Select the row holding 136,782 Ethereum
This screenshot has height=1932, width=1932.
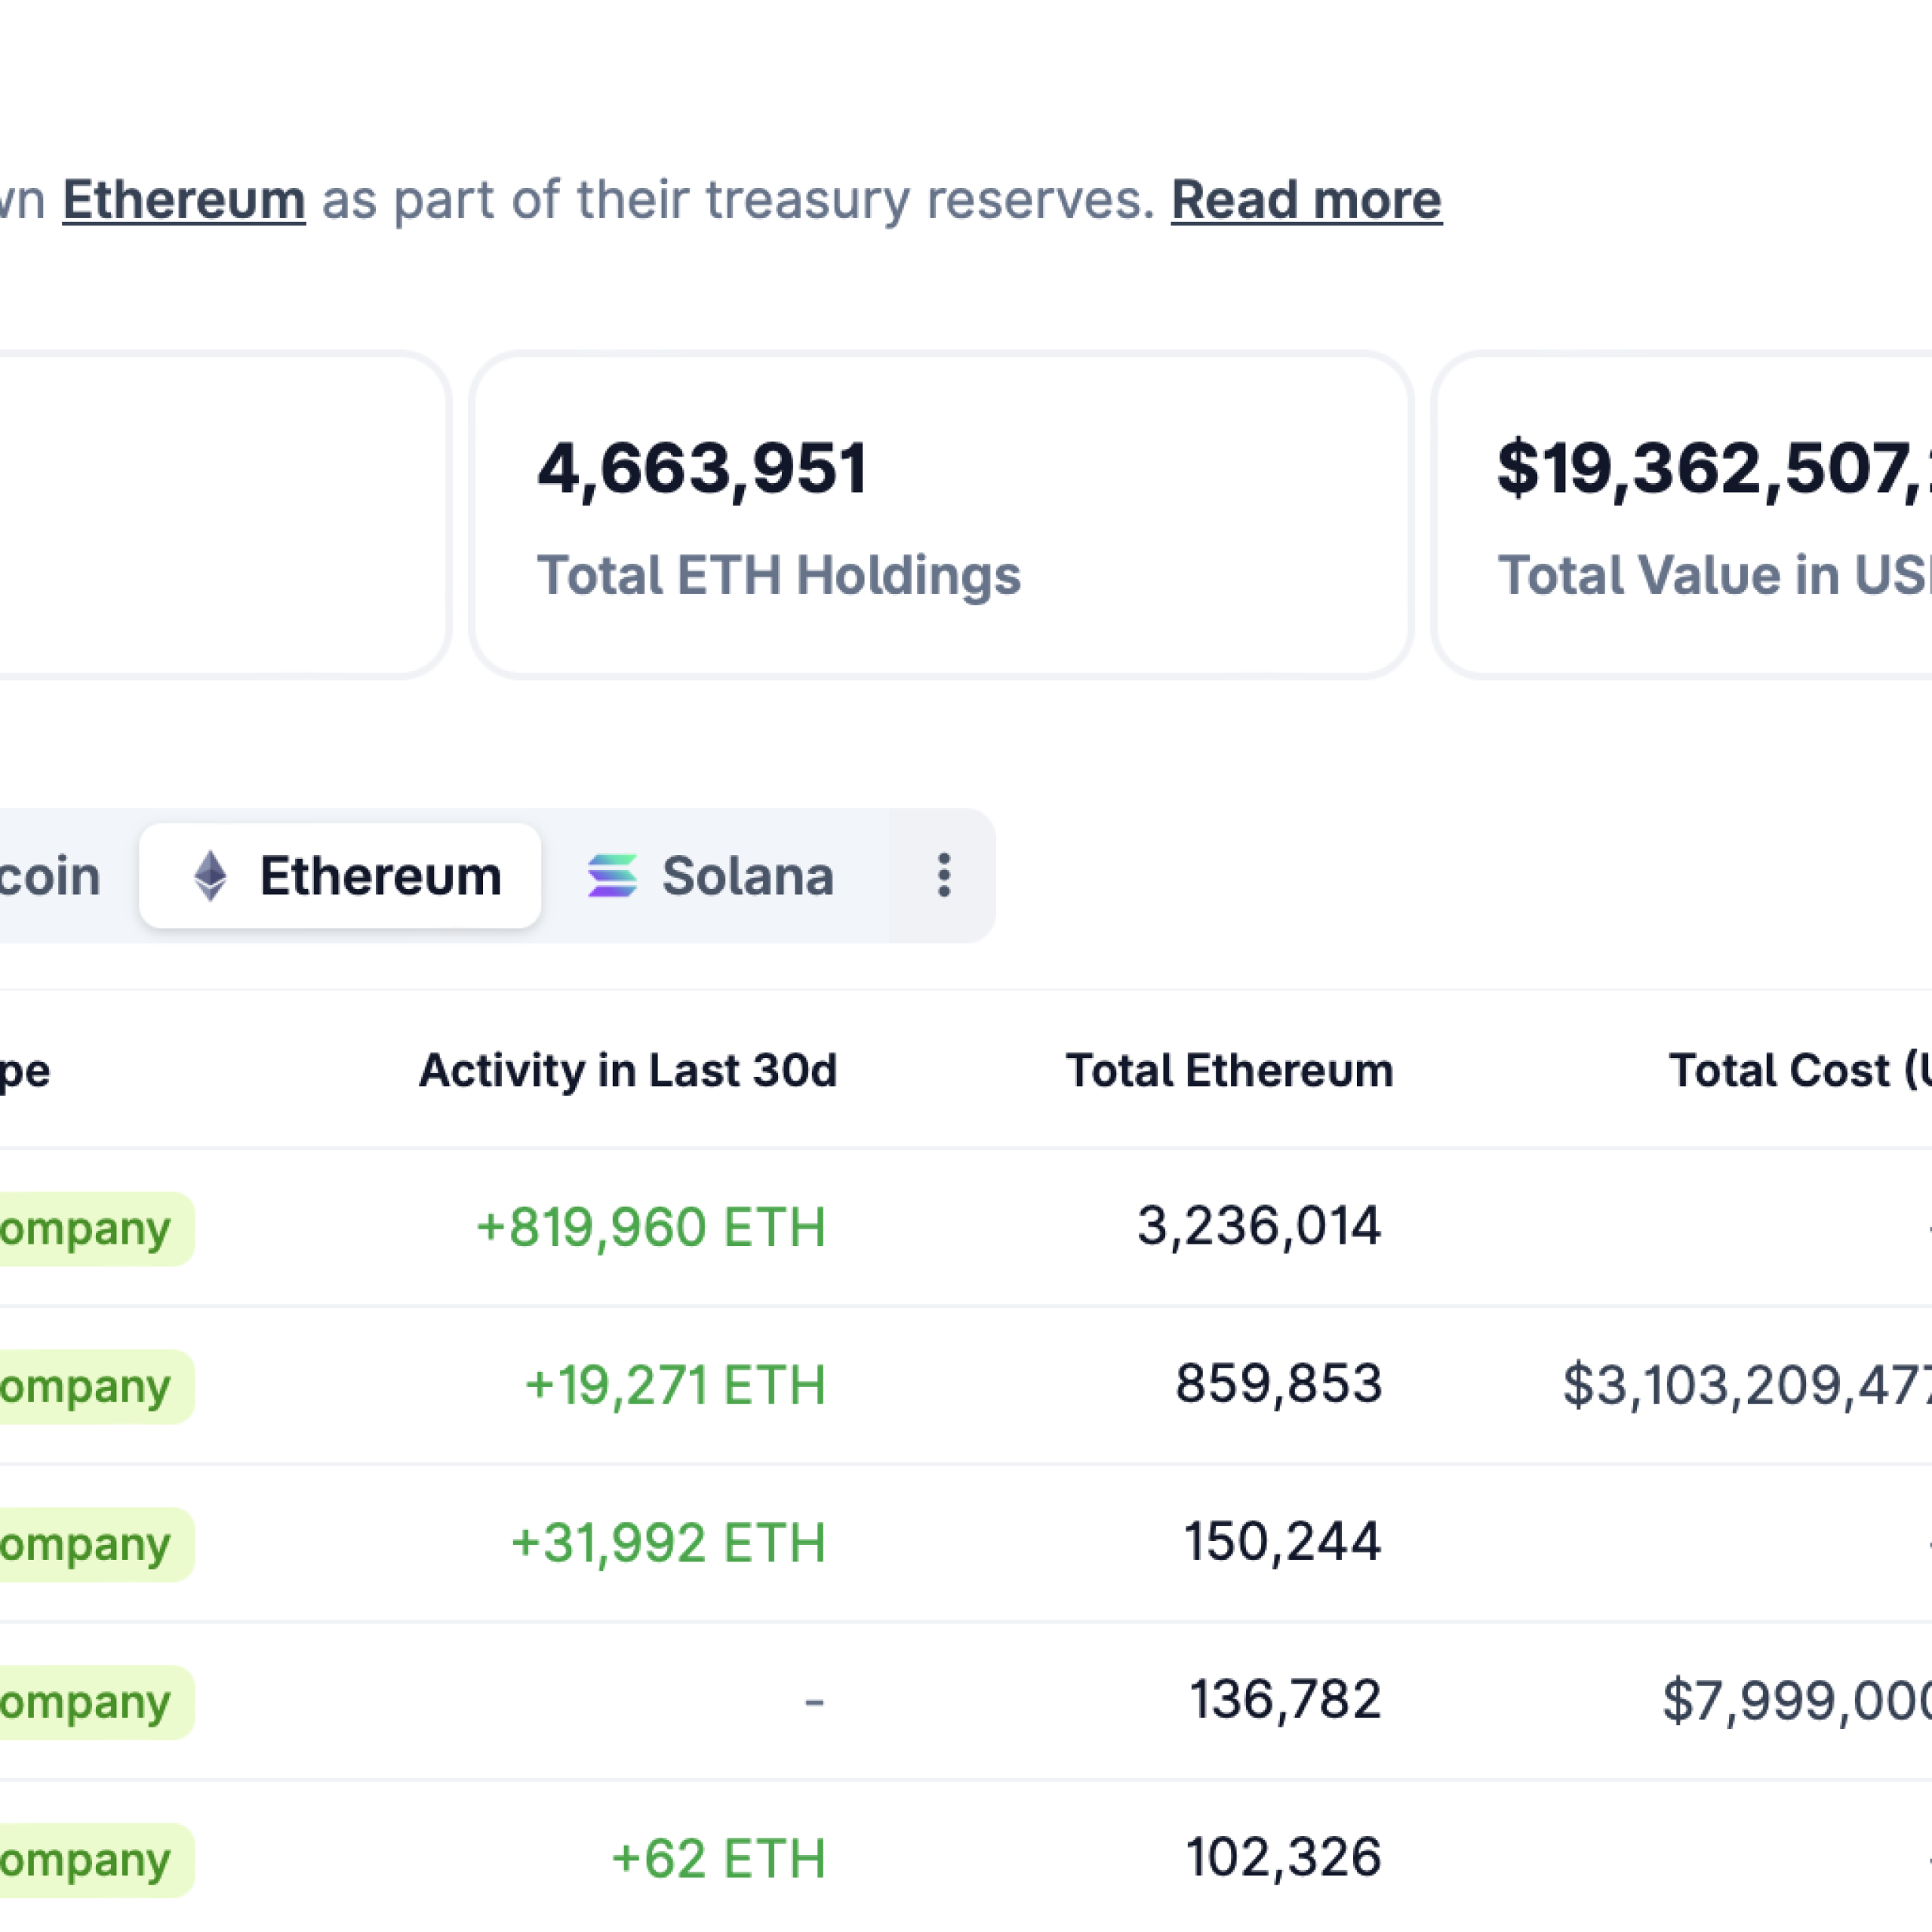[1284, 1700]
